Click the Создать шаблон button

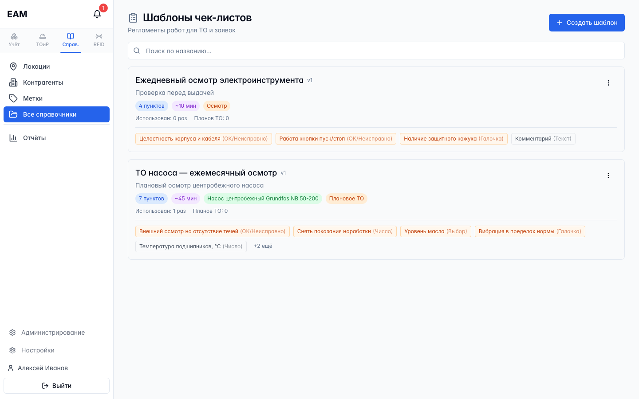click(x=587, y=23)
